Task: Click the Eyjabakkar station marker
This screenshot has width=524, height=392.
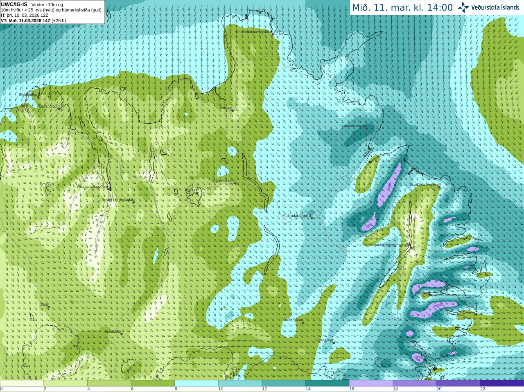Action: 334,342
